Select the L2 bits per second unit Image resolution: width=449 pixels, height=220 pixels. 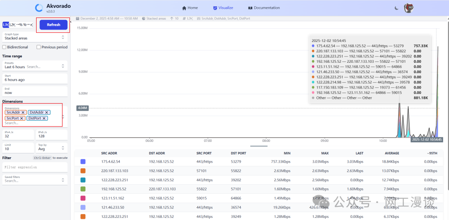coord(12,25)
